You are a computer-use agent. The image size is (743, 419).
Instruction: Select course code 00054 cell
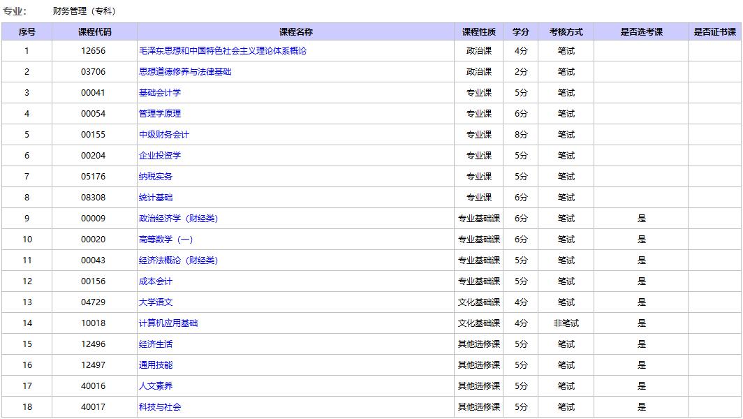94,113
